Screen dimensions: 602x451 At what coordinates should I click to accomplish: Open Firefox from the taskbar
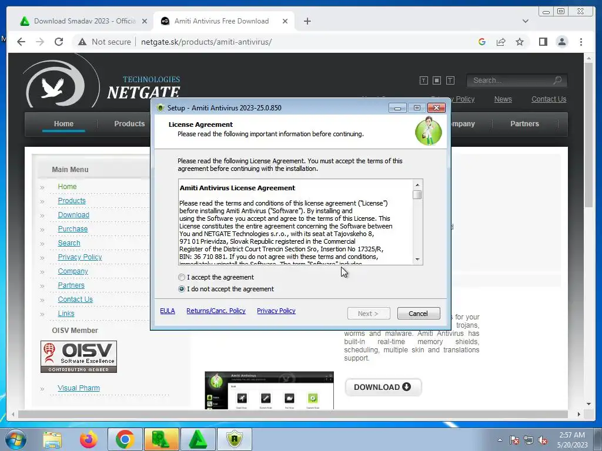(88, 439)
